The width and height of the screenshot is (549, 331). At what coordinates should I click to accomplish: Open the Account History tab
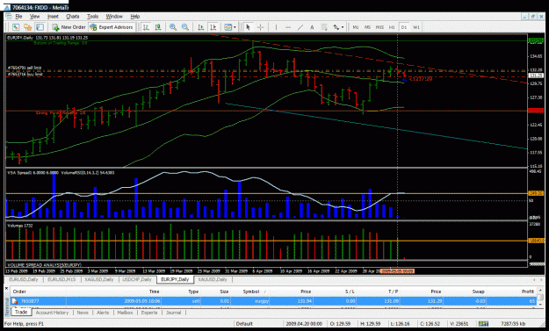[52, 313]
